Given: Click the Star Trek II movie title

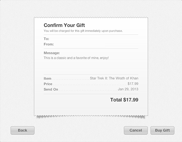Looking at the screenshot, I should (x=114, y=78).
